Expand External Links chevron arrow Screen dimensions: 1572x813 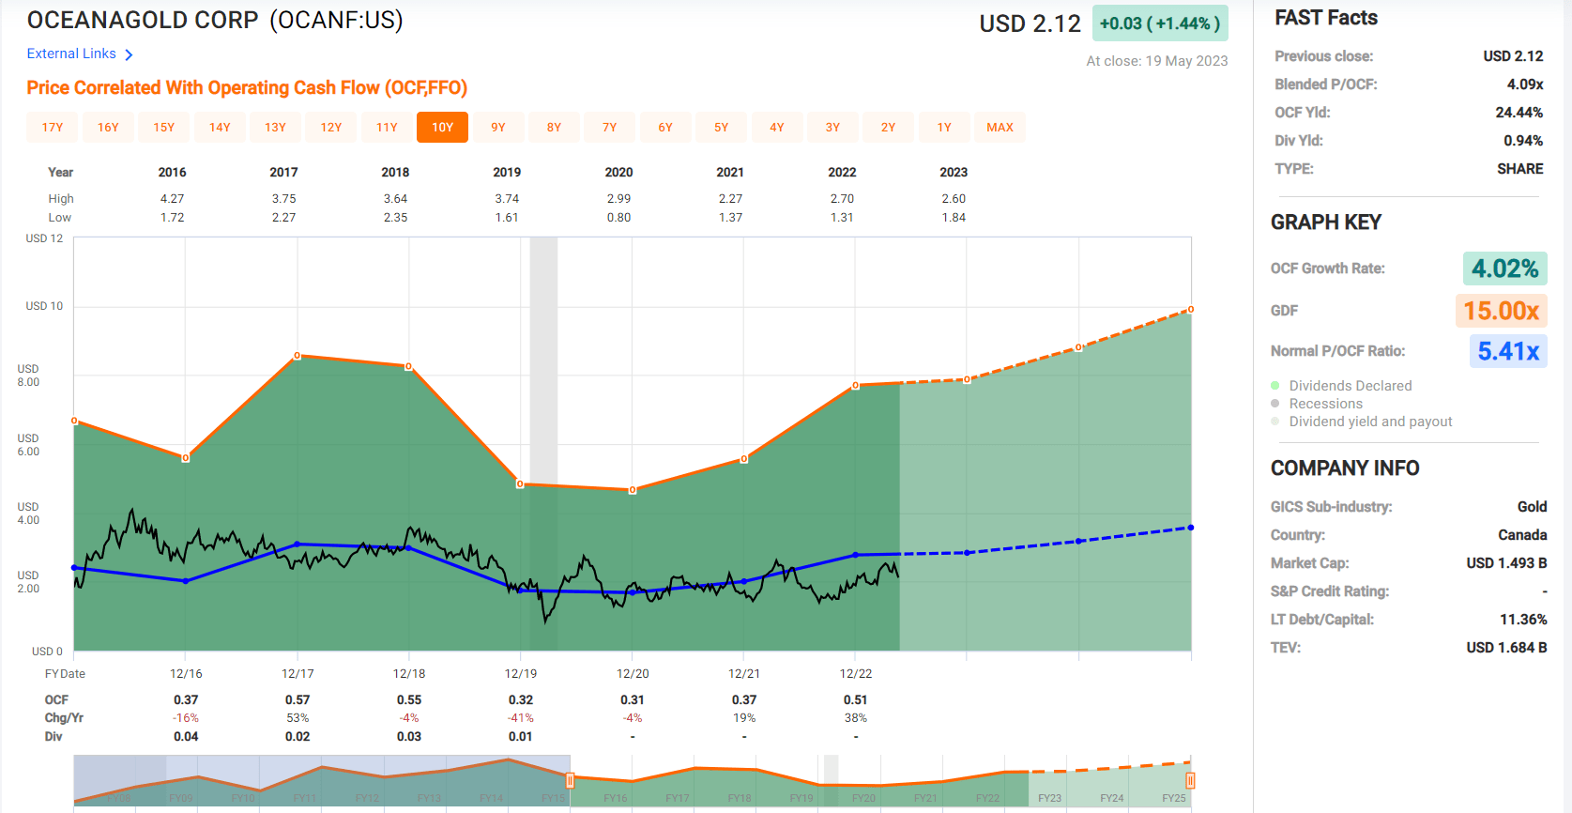(129, 54)
